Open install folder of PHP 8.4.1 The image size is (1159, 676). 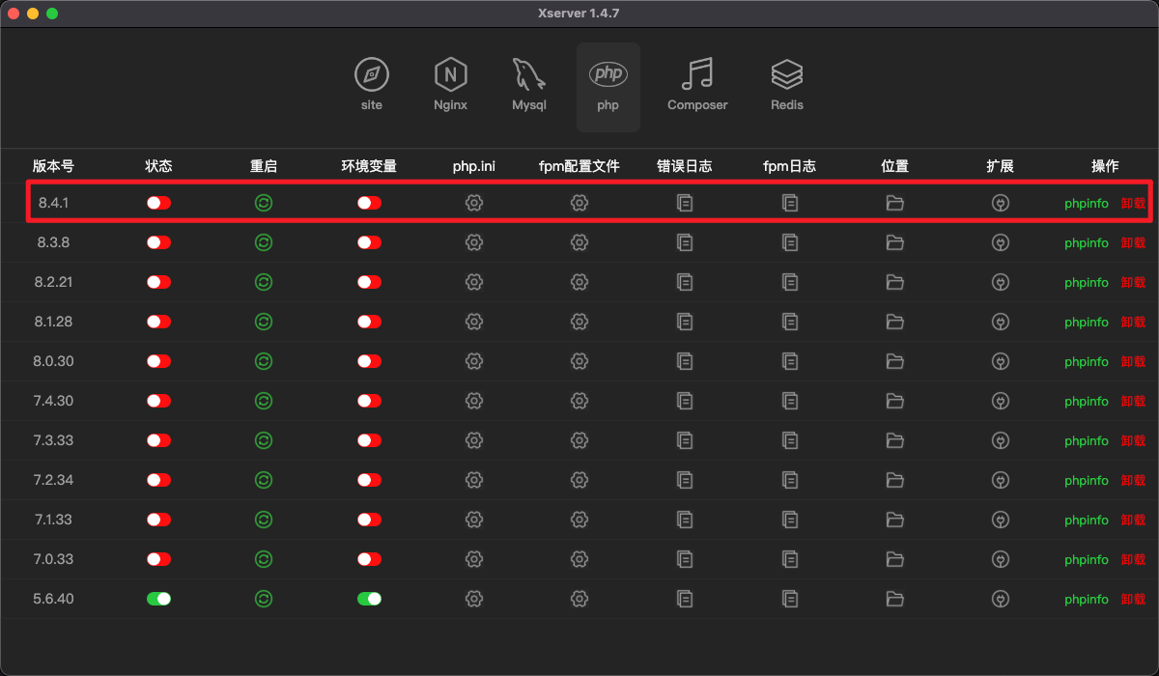pyautogui.click(x=895, y=203)
